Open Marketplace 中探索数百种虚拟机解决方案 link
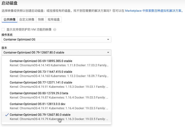 point(154,11)
